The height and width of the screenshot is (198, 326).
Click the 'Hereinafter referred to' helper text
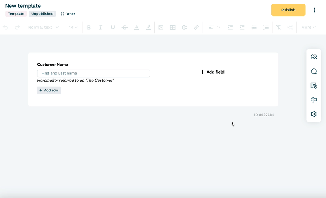[76, 81]
